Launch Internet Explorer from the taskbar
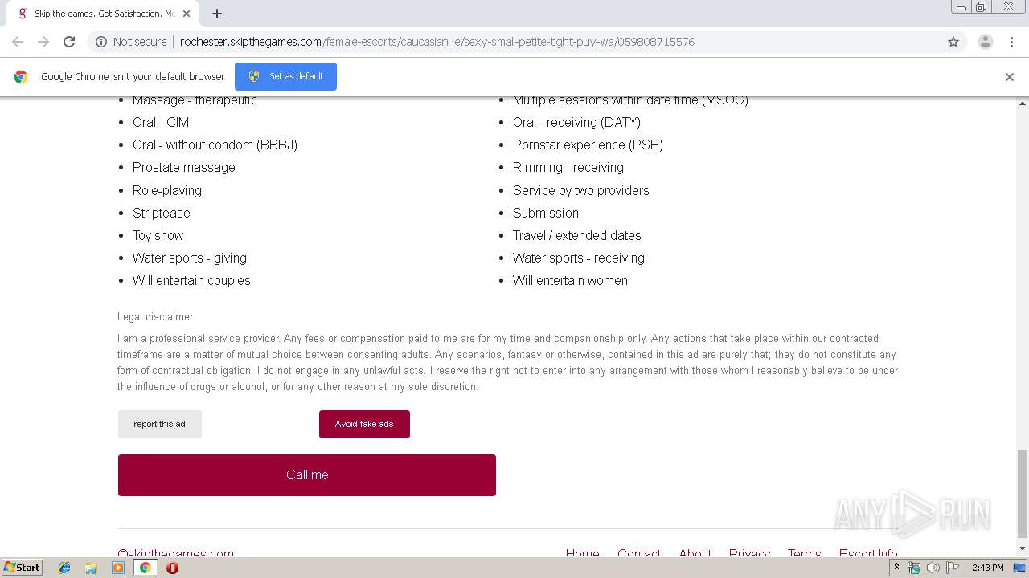Screen dimensions: 1029x578 tap(64, 568)
